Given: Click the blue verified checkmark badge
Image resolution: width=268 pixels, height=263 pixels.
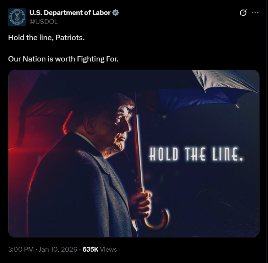Looking at the screenshot, I should tap(115, 13).
